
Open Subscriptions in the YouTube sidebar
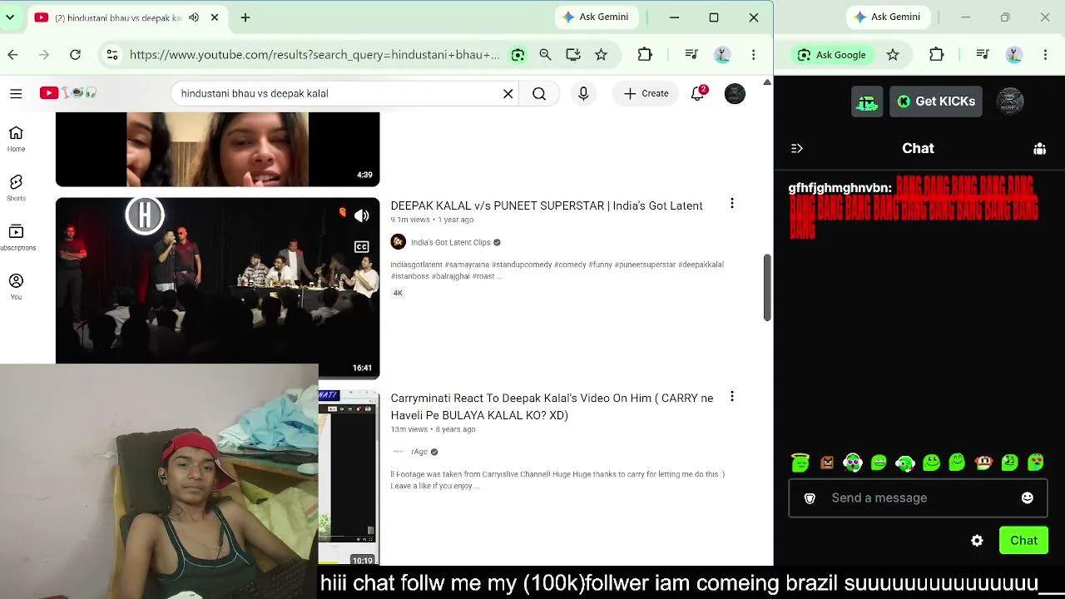click(16, 237)
